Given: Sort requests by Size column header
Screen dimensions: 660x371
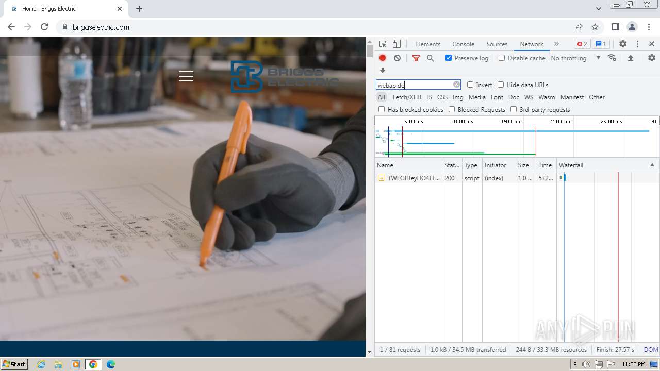Looking at the screenshot, I should click(526, 165).
